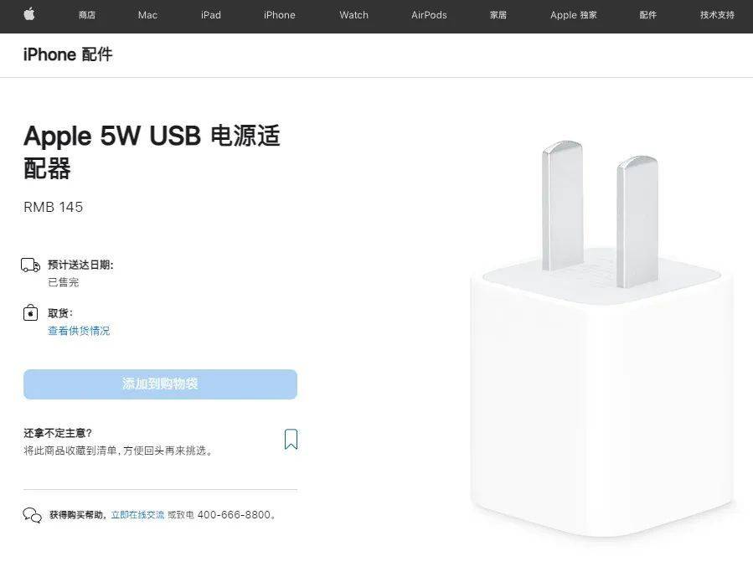Click the chat bubbles help icon
753x577 pixels.
(32, 515)
